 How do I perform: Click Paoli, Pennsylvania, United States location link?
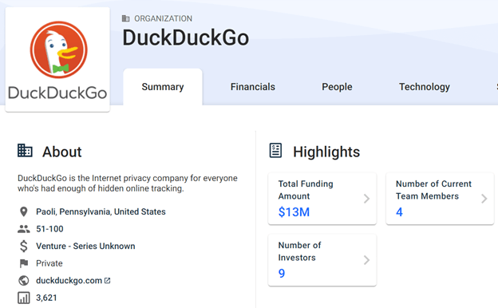101,211
